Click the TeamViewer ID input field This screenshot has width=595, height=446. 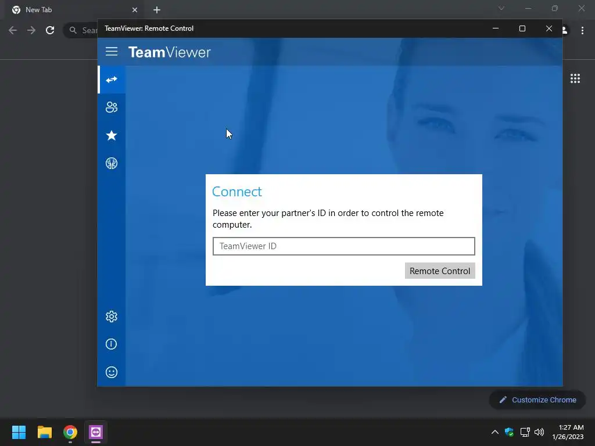click(344, 246)
